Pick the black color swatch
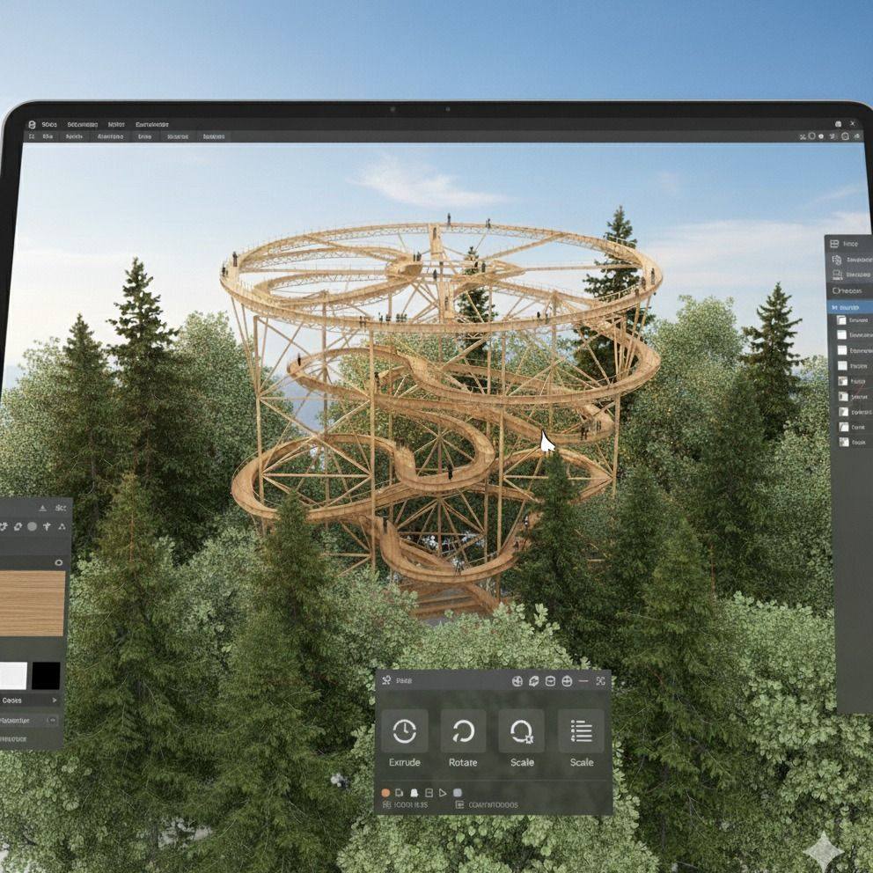 (46, 676)
